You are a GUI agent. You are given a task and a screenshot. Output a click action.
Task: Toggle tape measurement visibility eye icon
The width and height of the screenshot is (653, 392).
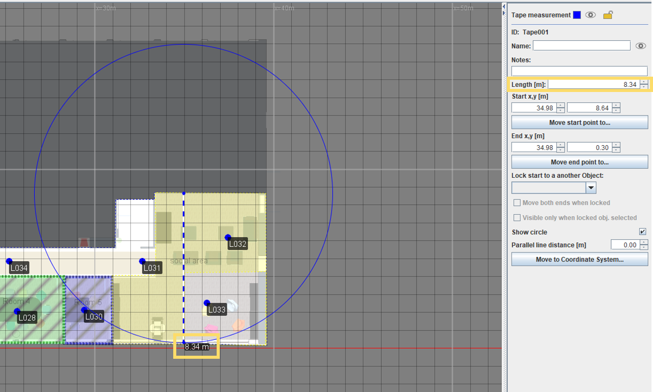pyautogui.click(x=590, y=15)
